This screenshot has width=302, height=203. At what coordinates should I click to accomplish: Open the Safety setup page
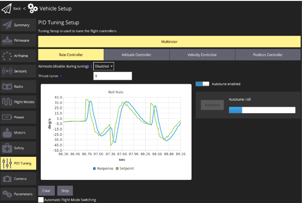(x=18, y=148)
